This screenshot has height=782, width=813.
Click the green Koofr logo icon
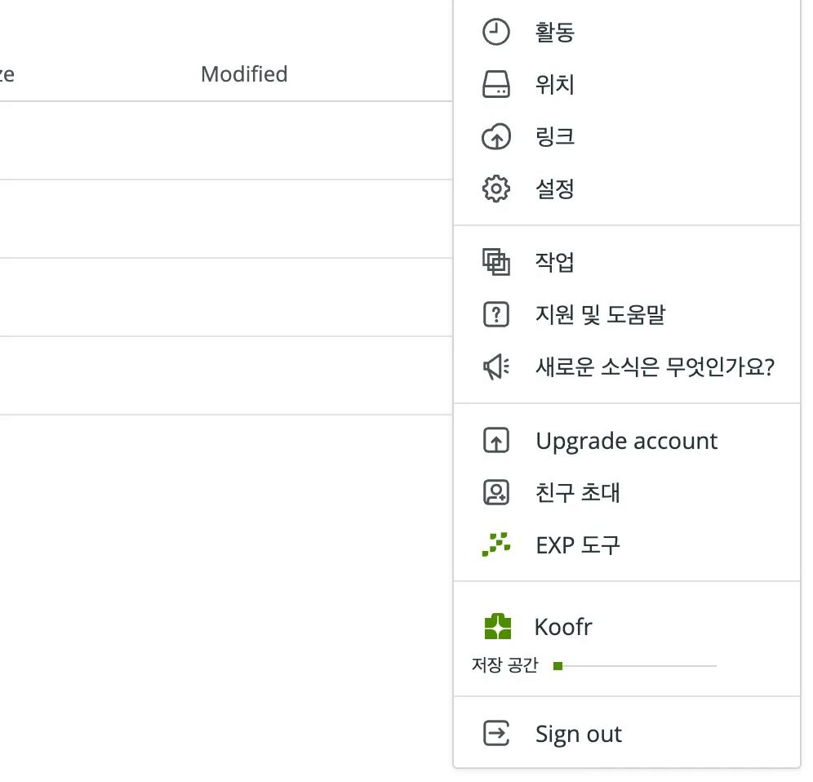[x=497, y=626]
